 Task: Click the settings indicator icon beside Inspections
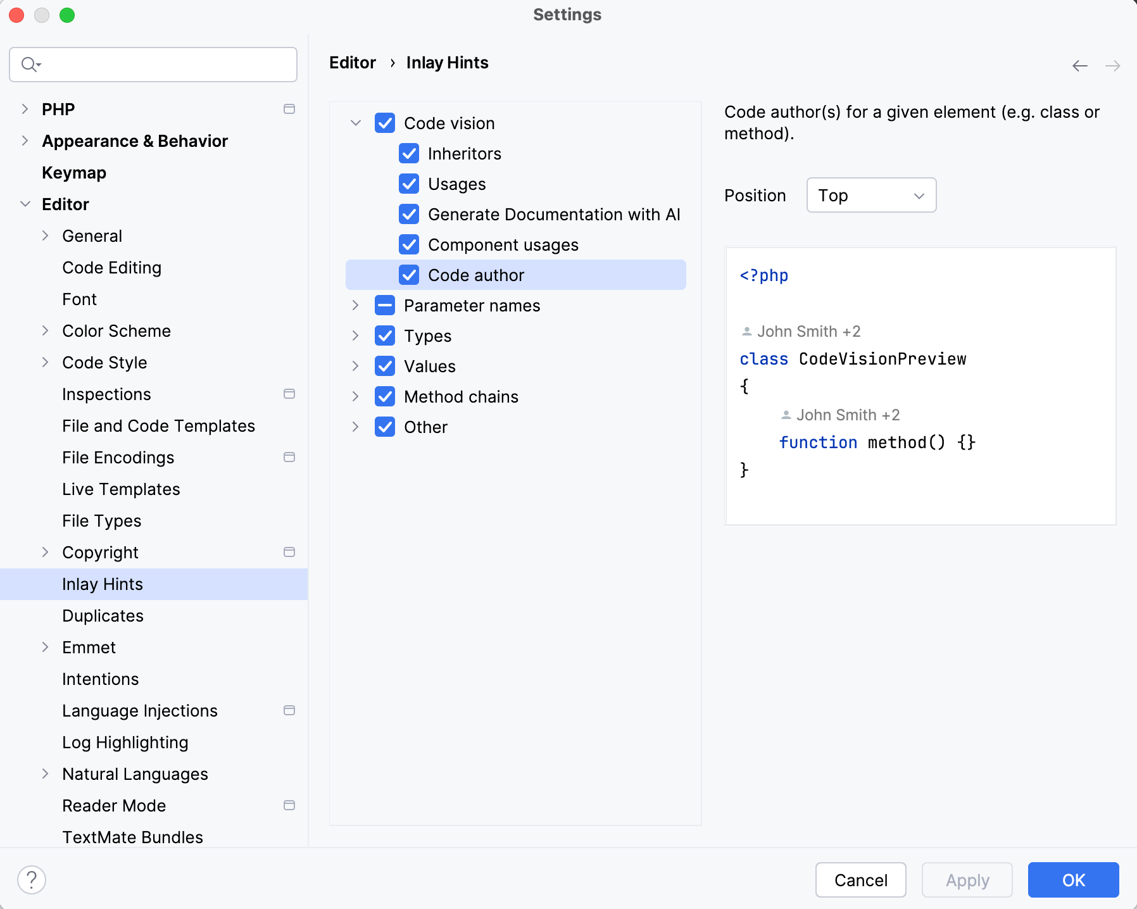coord(290,394)
